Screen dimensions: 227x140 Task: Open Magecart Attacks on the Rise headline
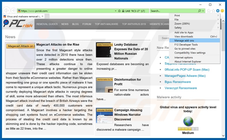58,44
